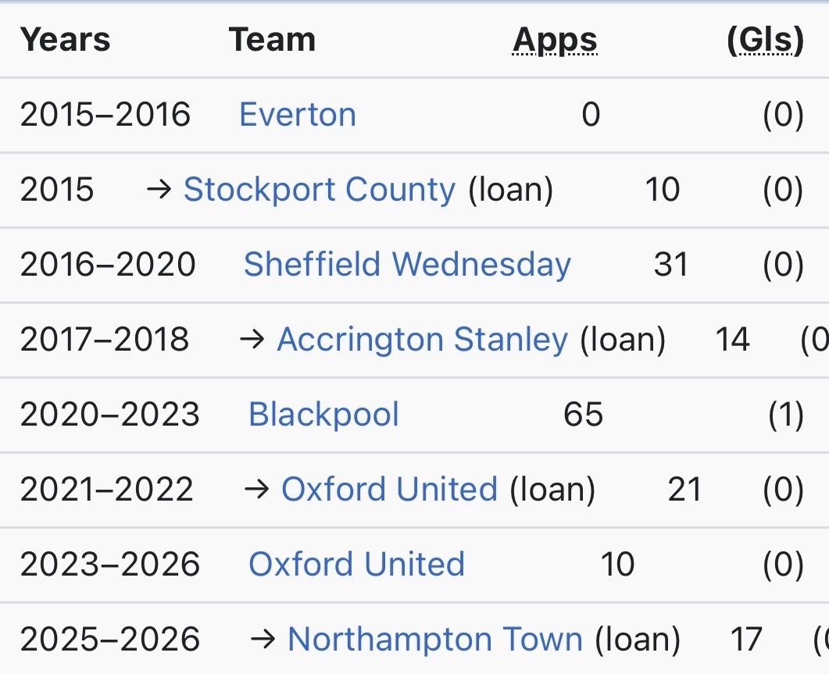Viewport: 829px width, 674px height.
Task: Open the Blackpool team link
Action: [323, 415]
